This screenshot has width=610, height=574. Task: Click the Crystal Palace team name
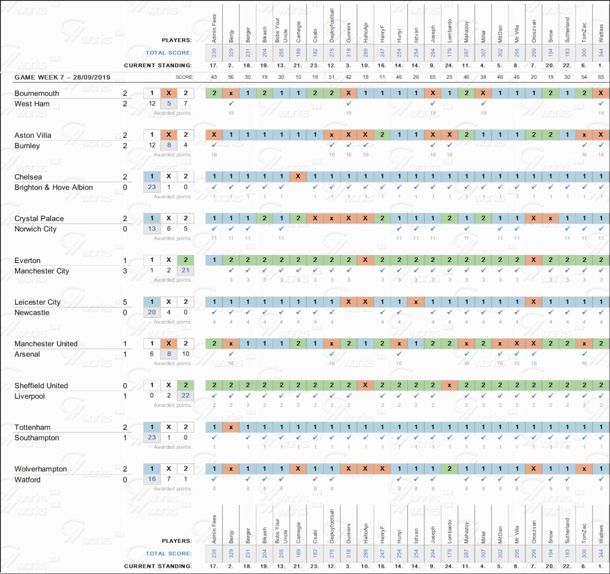coord(39,219)
